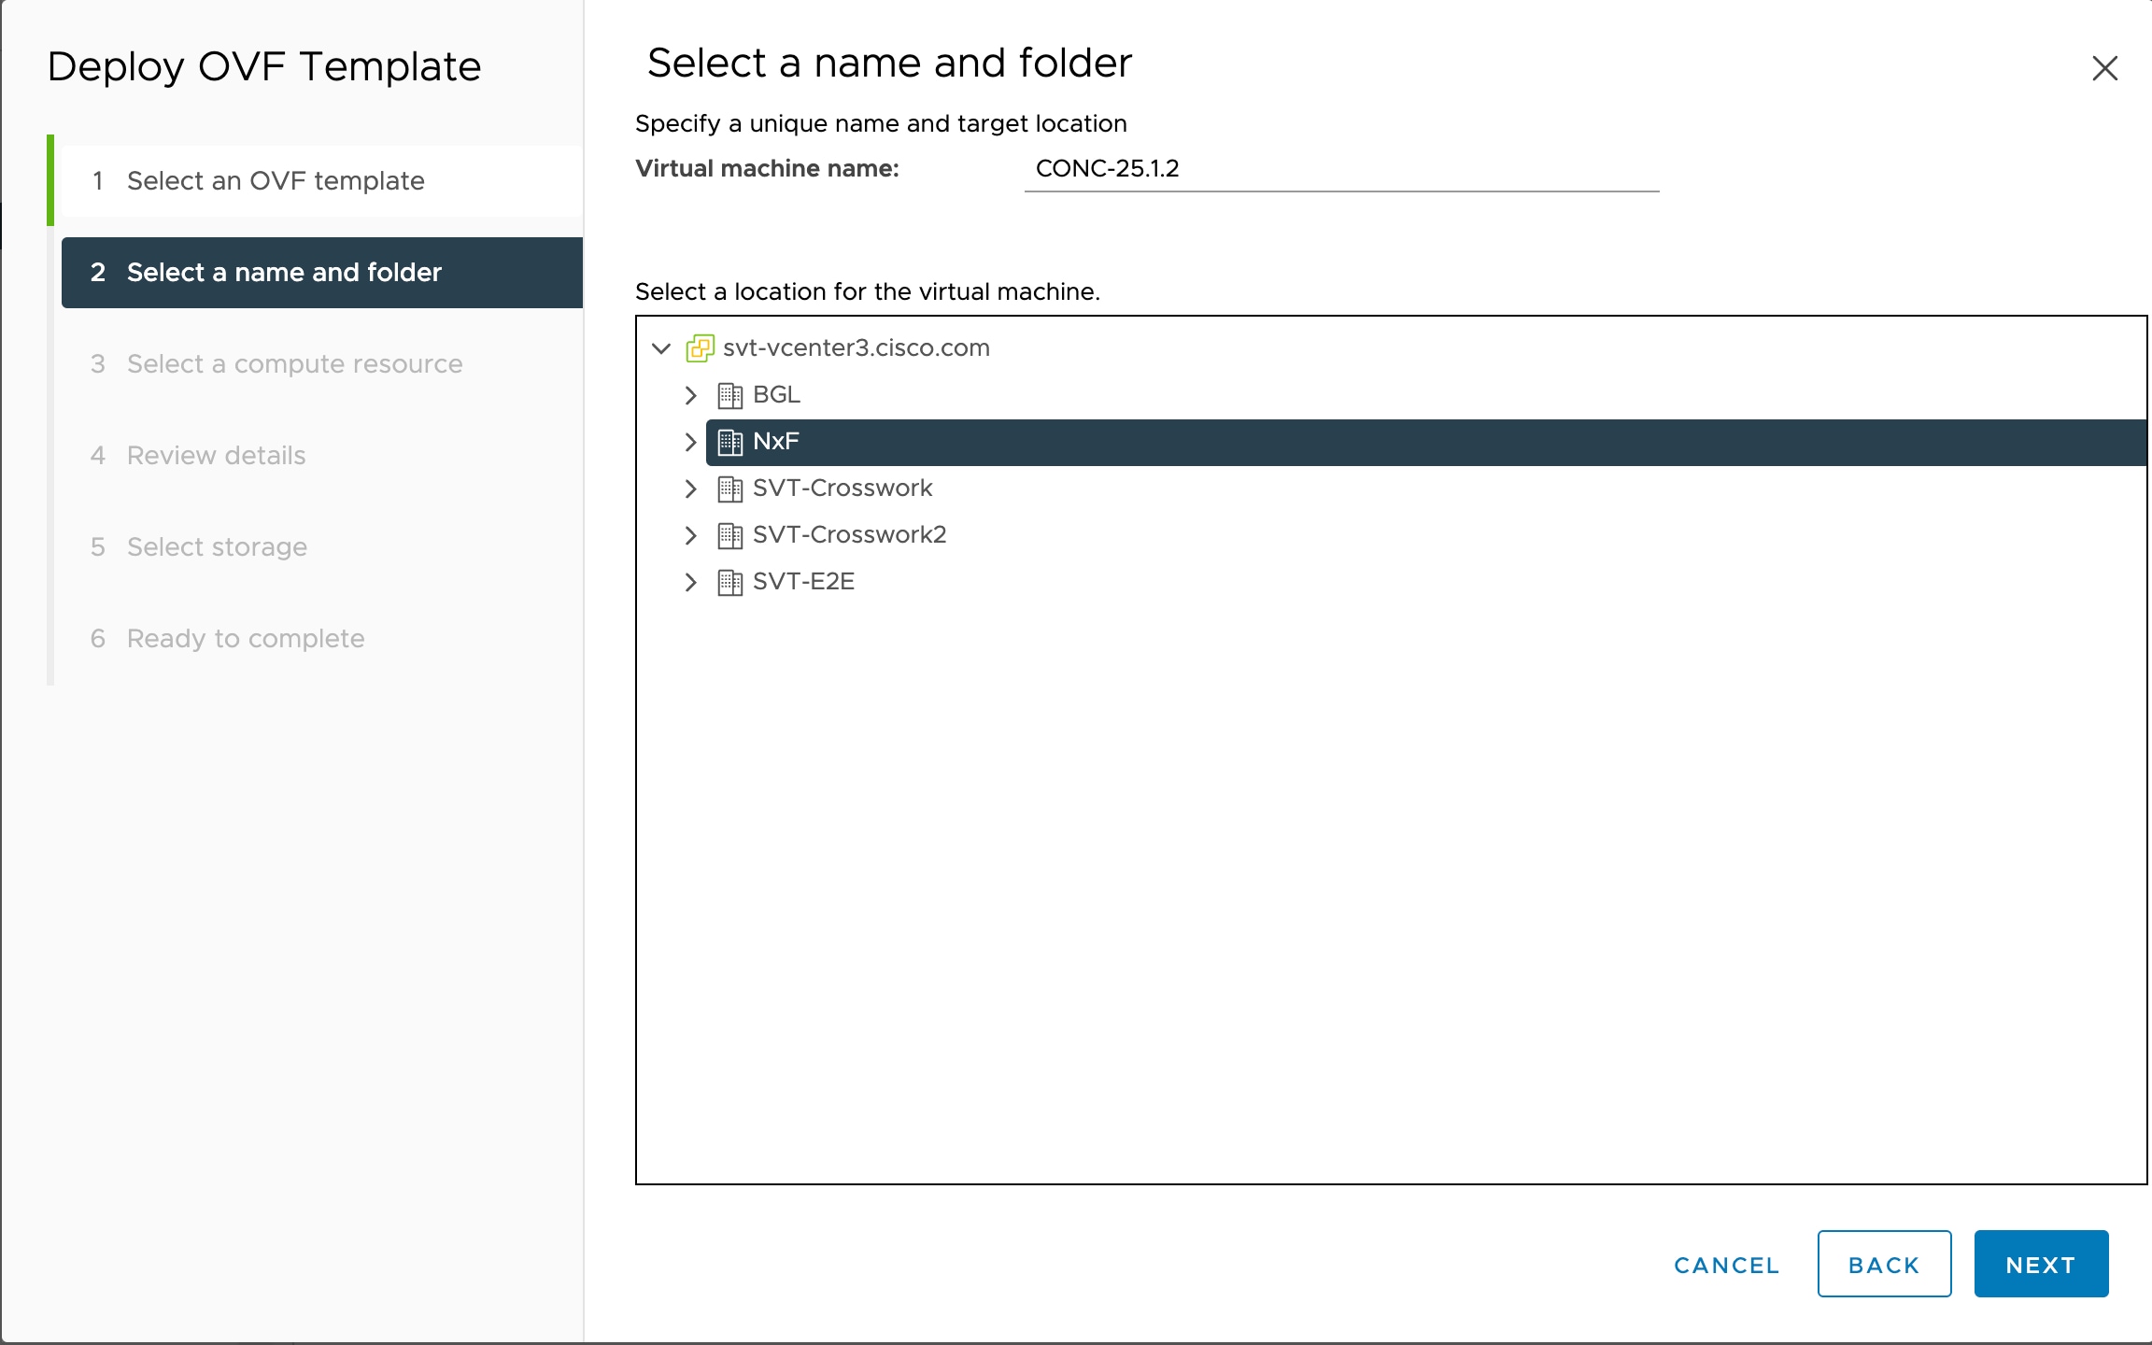Click the SVT-E2E datacenter icon
2152x1345 pixels.
tap(729, 582)
